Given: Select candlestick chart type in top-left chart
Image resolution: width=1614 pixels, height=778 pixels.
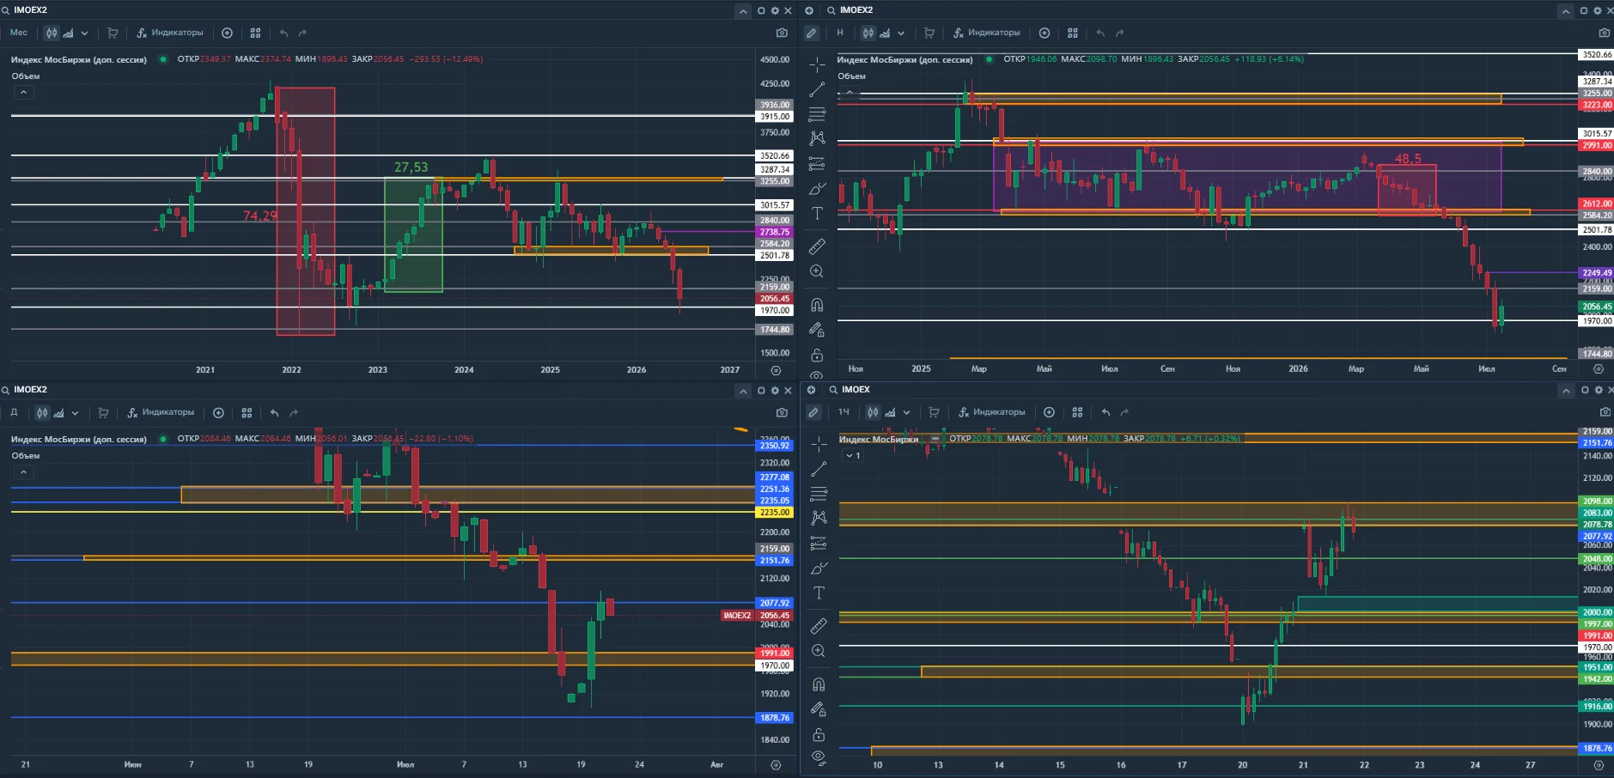Looking at the screenshot, I should (52, 33).
